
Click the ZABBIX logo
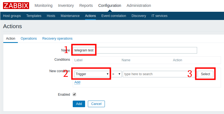pyautogui.click(x=16, y=5)
